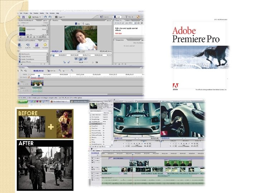The height and width of the screenshot is (193, 258).
Task: Click the Monitor shuttle slider
Action: pos(81,62)
